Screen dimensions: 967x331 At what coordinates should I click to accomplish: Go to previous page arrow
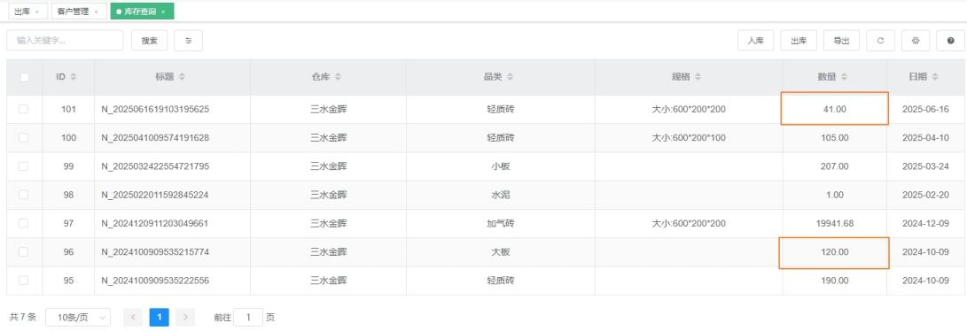pyautogui.click(x=133, y=318)
